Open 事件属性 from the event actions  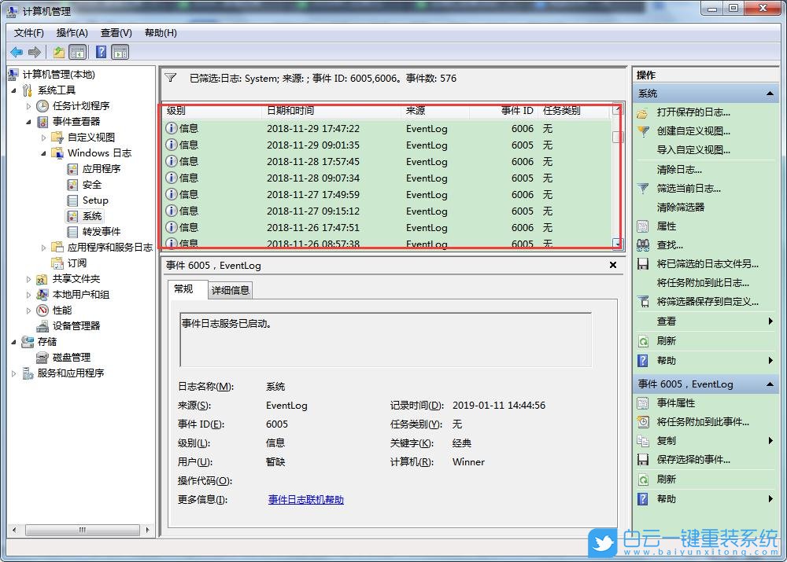pyautogui.click(x=644, y=403)
